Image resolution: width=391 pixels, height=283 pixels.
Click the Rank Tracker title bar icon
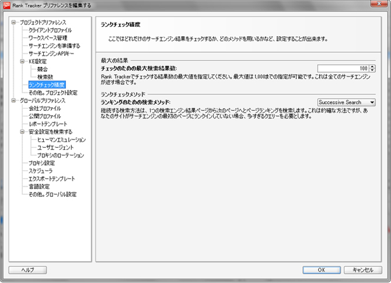pyautogui.click(x=7, y=5)
